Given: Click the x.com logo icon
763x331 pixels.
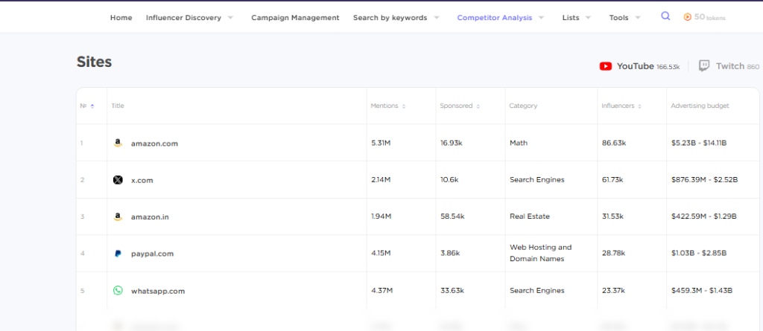Looking at the screenshot, I should (x=118, y=180).
